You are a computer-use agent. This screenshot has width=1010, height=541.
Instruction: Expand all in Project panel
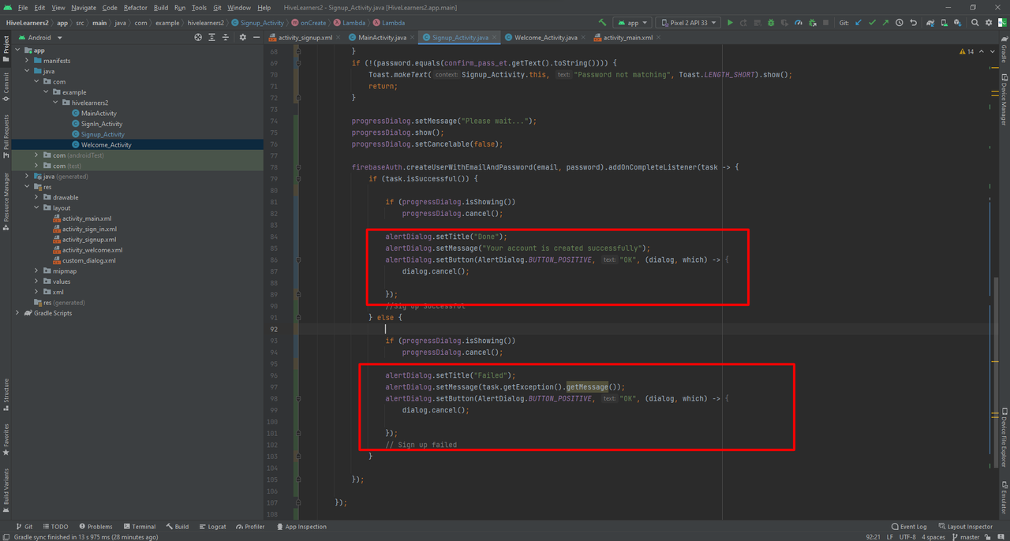pos(212,37)
